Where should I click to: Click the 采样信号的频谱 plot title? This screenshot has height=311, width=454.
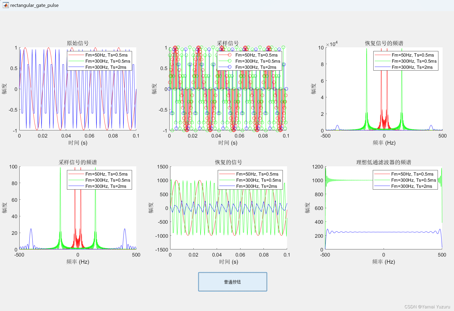(78, 162)
